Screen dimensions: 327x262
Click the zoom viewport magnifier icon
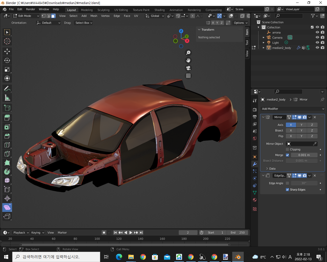[x=188, y=53]
